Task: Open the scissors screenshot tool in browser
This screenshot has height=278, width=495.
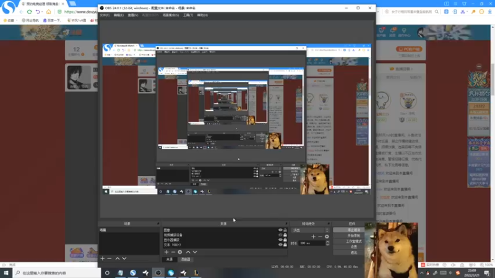Action: 462,12
